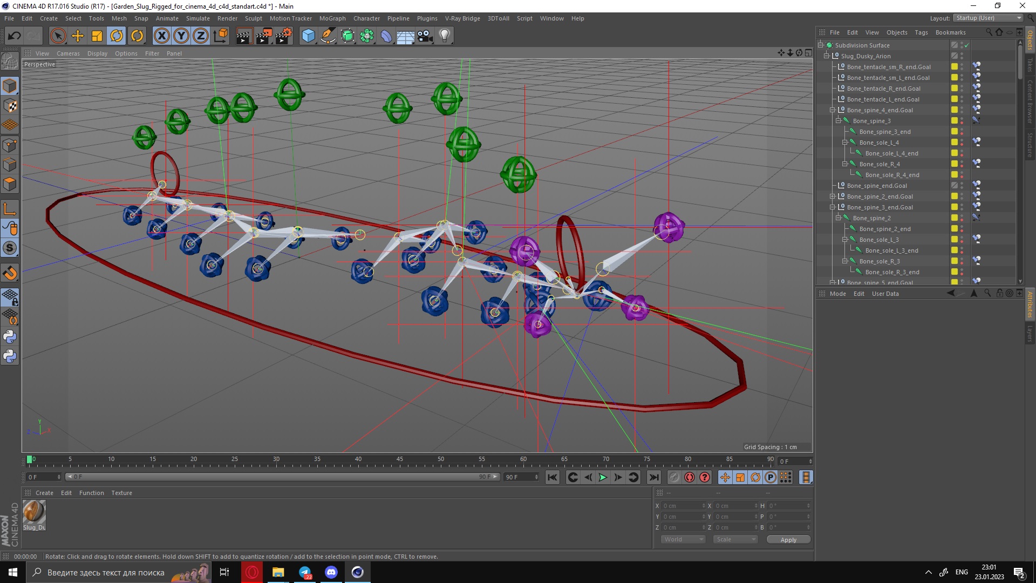The height and width of the screenshot is (583, 1036).
Task: Open material manager Texture menu
Action: (x=121, y=493)
